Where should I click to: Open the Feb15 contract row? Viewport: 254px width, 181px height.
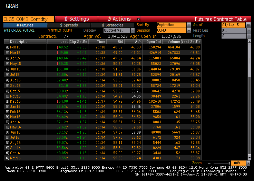tap(102, 47)
